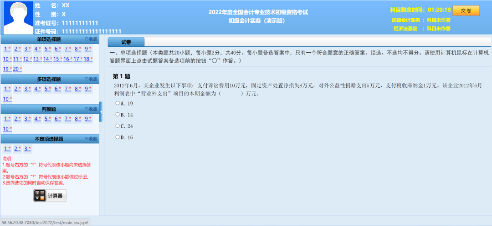Open true/false (判断题) question 2

pyautogui.click(x=18, y=119)
